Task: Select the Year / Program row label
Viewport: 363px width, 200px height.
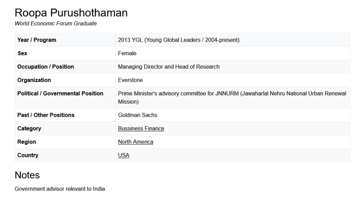Action: click(x=37, y=40)
